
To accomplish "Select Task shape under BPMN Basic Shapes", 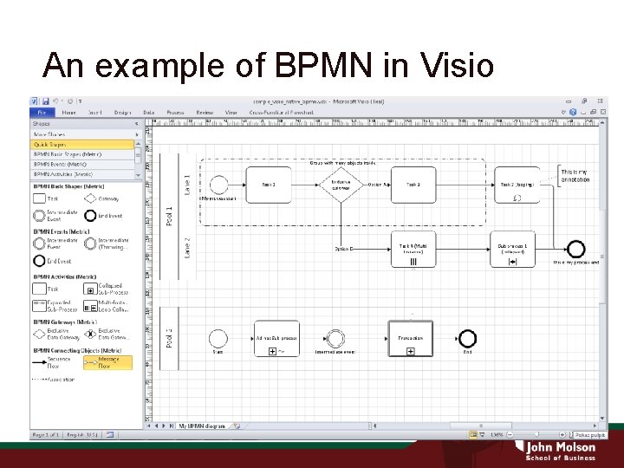I will tap(45, 198).
